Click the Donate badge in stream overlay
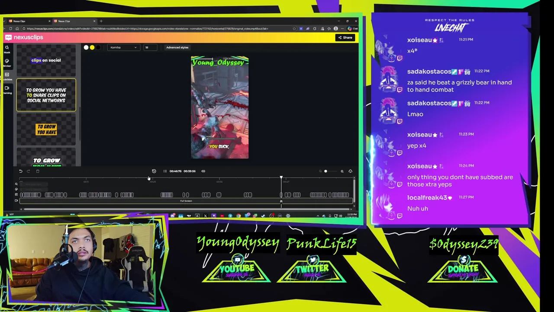The height and width of the screenshot is (312, 554). [x=463, y=269]
